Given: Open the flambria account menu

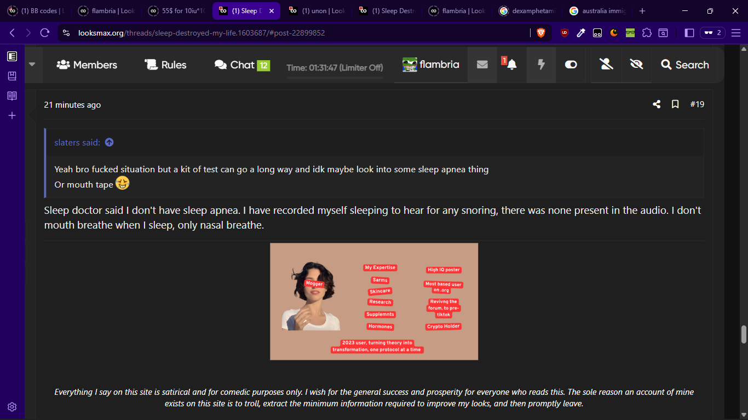Looking at the screenshot, I should coord(431,65).
